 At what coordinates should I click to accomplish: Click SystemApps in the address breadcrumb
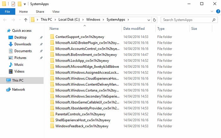(x=116, y=20)
